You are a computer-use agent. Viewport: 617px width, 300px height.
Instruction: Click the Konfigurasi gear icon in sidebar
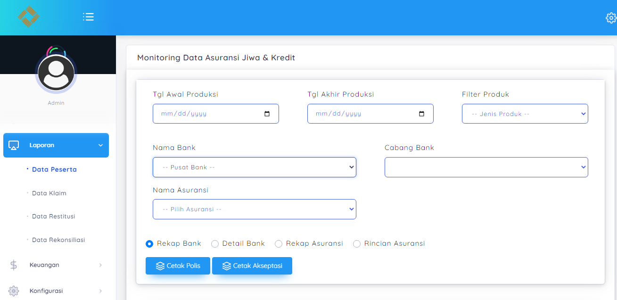click(14, 291)
